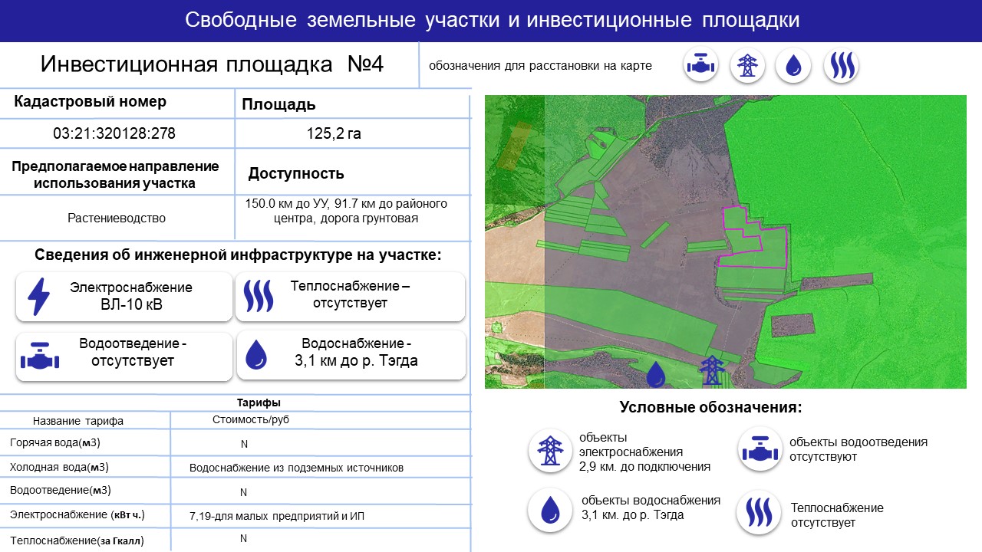The width and height of the screenshot is (982, 552).
Task: Click the accessibility text 150.0 км до УУ
Action: click(x=346, y=211)
